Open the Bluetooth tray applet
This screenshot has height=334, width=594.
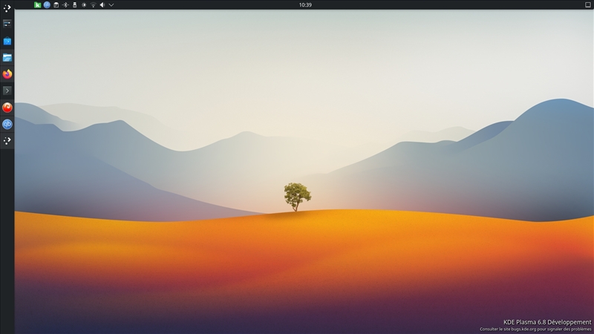pyautogui.click(x=65, y=5)
